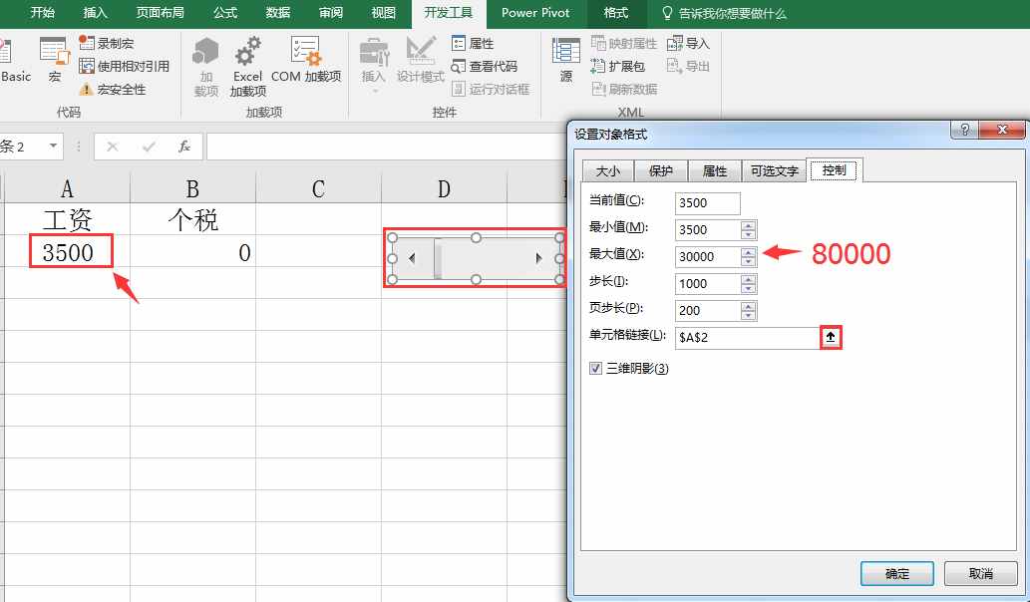Click the Cancel (取消) button
The height and width of the screenshot is (602, 1030).
[x=981, y=574]
